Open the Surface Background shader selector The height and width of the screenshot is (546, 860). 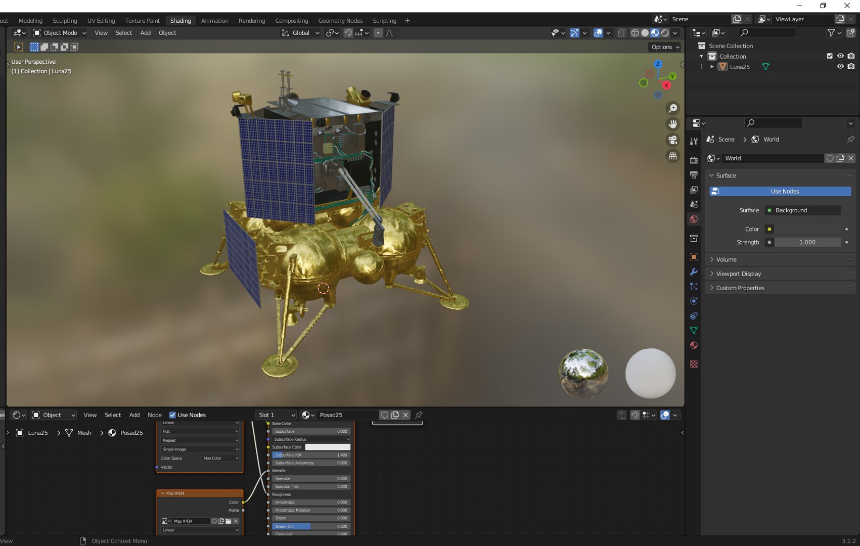803,210
